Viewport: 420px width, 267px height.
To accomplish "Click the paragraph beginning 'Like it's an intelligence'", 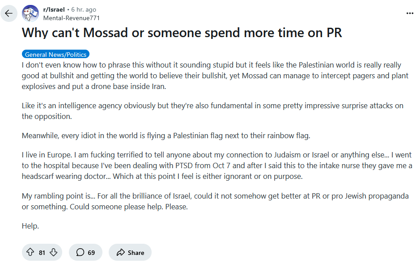I will point(212,111).
